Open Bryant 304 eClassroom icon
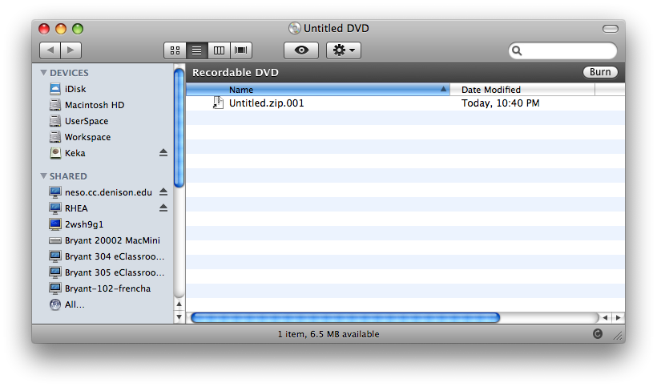657x387 pixels. coord(55,256)
